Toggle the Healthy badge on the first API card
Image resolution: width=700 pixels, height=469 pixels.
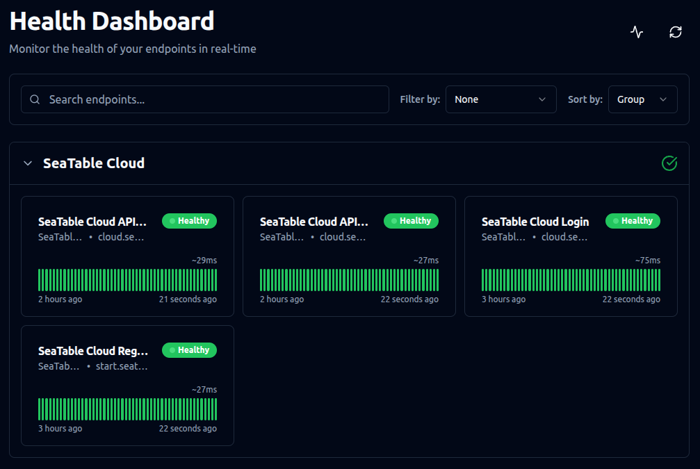click(189, 221)
